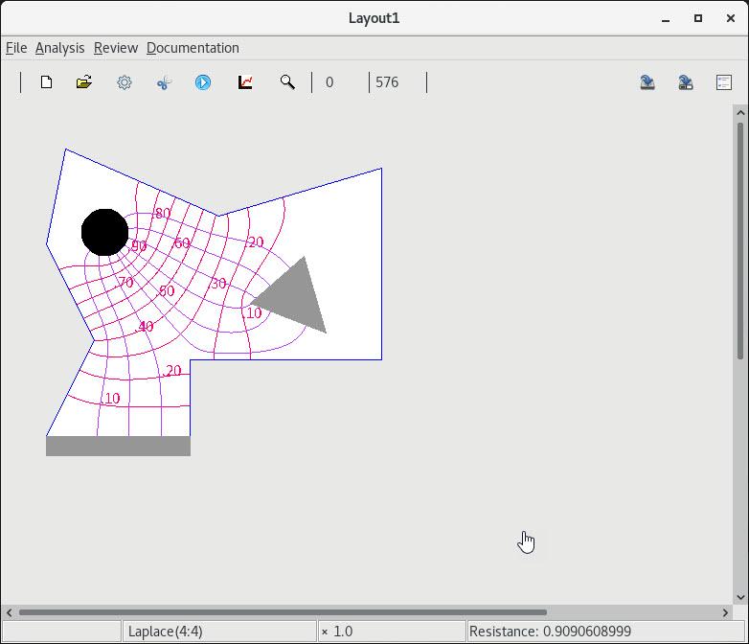This screenshot has height=644, width=749.
Task: Click the horizontal scrollbar thumb
Action: (283, 612)
